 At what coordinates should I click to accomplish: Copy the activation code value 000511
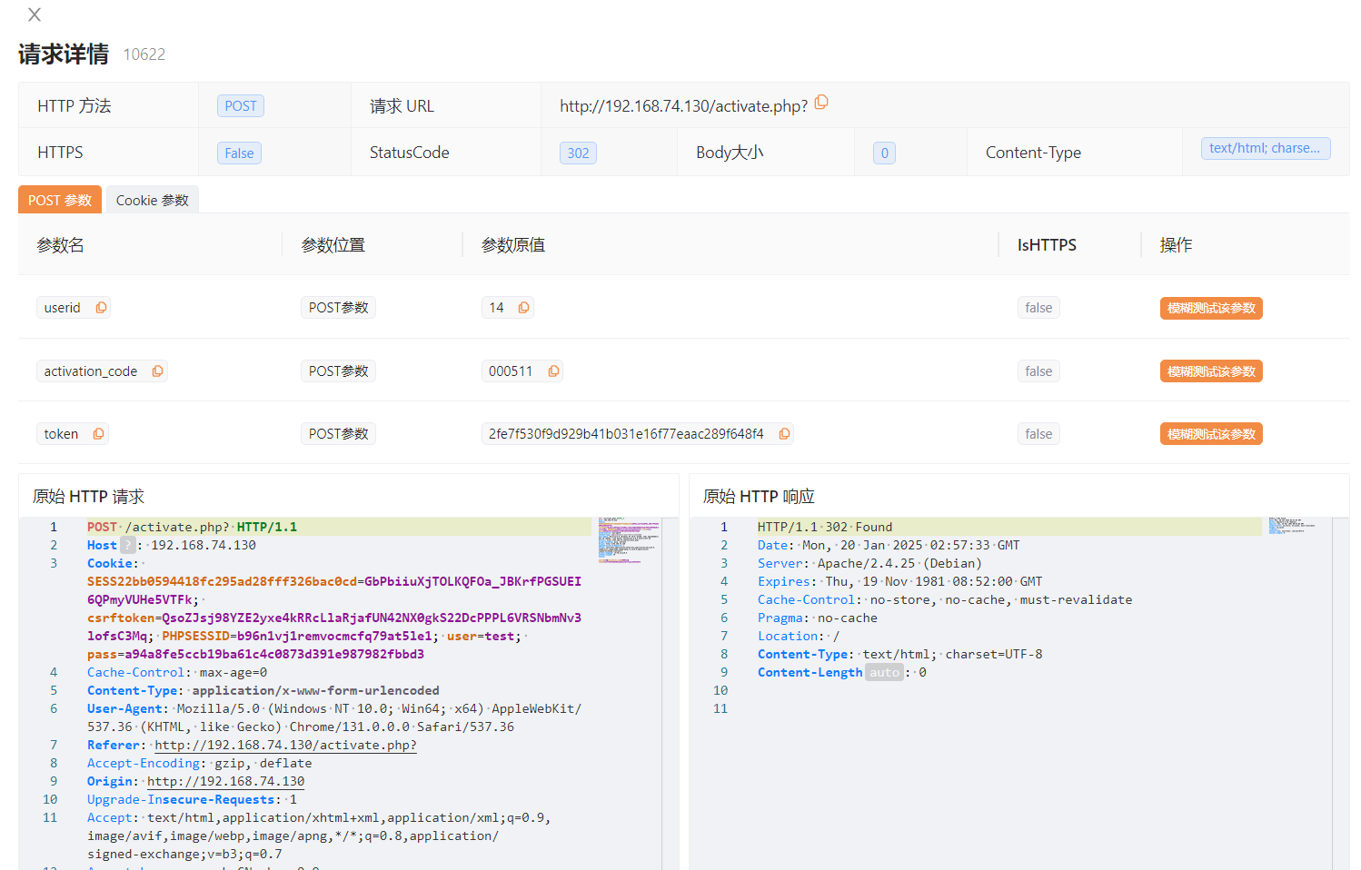553,371
